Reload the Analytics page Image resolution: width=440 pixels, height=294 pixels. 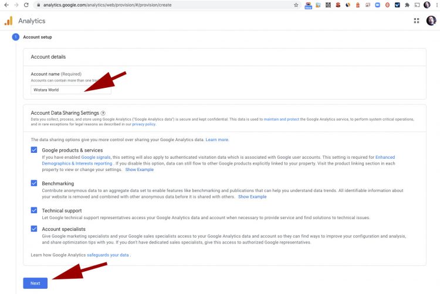[26, 5]
